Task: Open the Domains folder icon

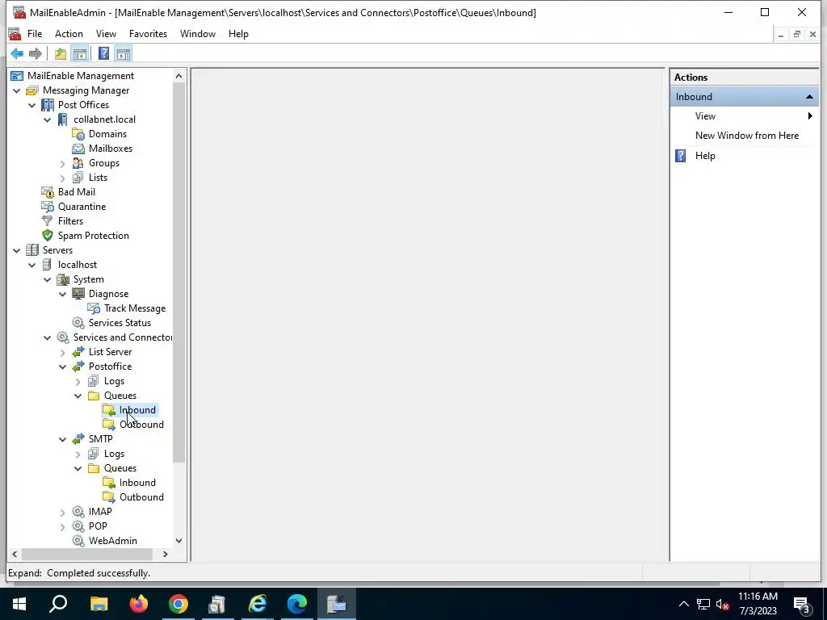Action: (x=78, y=134)
